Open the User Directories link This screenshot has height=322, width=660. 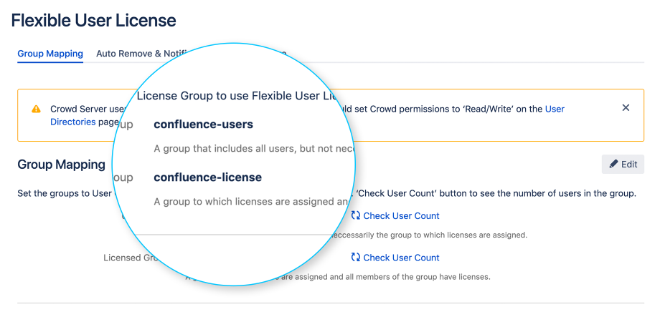[x=555, y=109]
